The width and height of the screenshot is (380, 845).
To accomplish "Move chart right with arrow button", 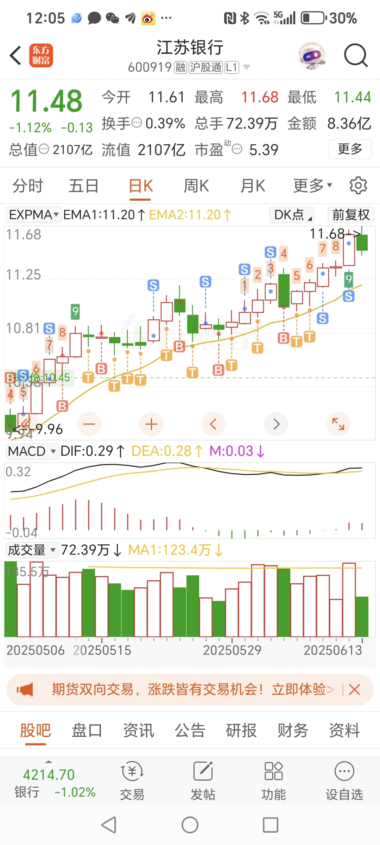I will tap(276, 424).
